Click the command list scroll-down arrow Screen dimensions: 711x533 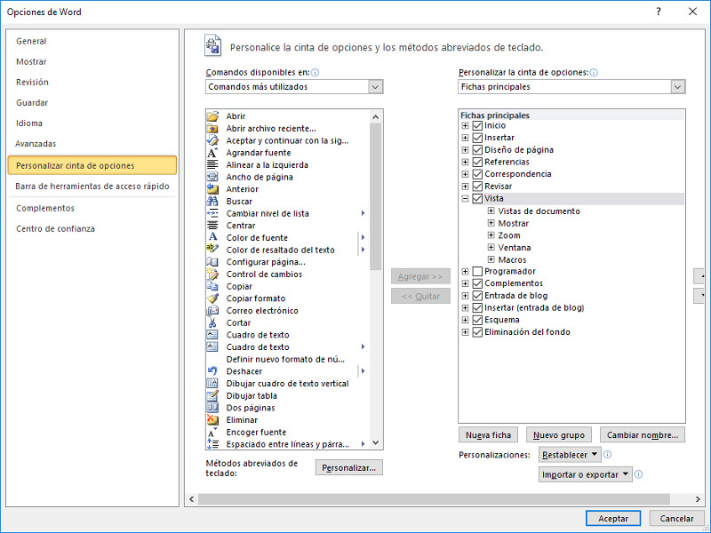(x=375, y=442)
